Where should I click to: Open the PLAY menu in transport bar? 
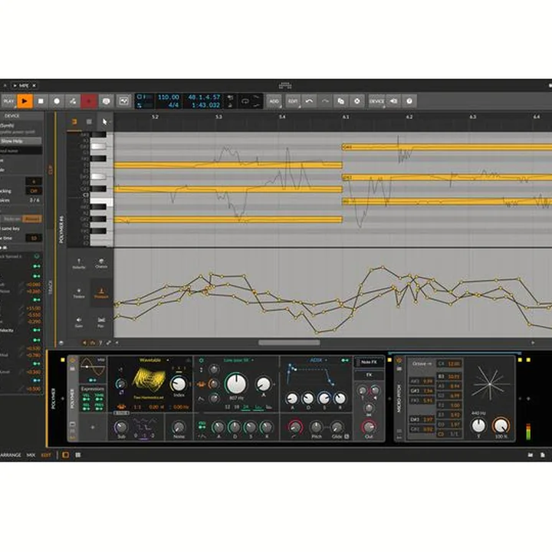tap(8, 101)
